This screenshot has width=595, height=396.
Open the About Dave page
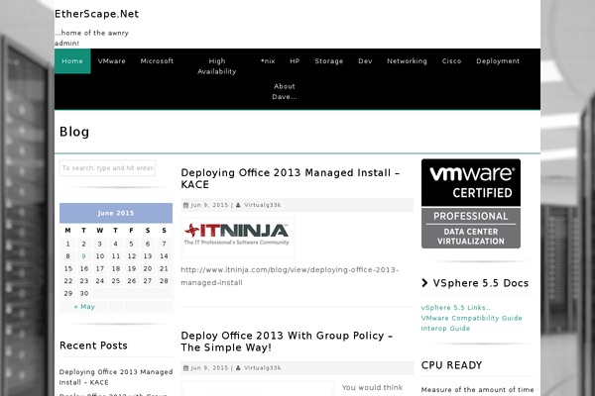(x=285, y=91)
